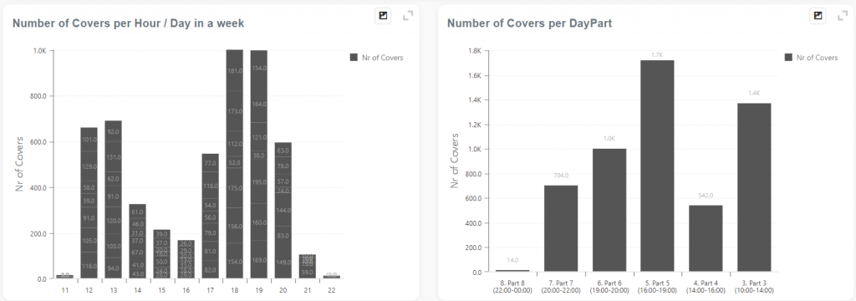The width and height of the screenshot is (856, 301).
Task: Click the Number of Covers per DayPart title
Action: point(529,23)
